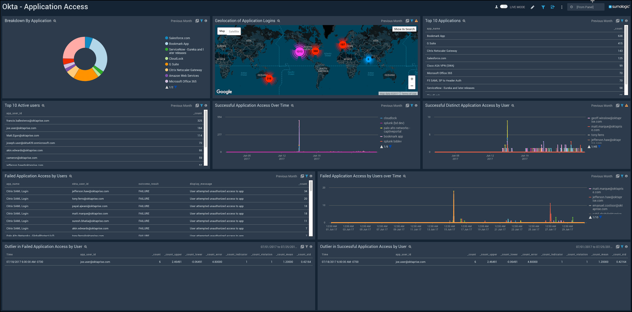Click the user profile icon in the header
Screen dimensions: 632x312
[496, 7]
